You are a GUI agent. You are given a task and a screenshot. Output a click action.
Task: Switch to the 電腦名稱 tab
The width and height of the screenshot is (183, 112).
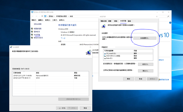[x=103, y=21]
